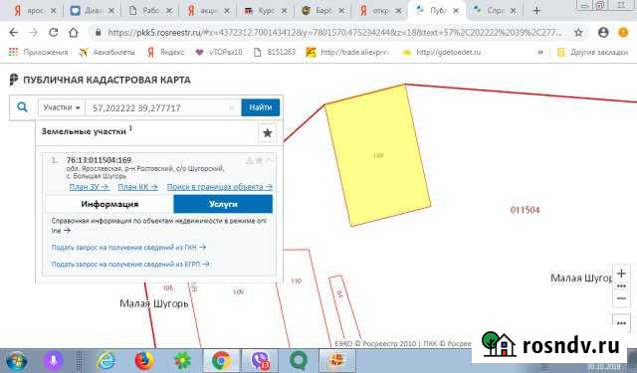Open Firefox from the taskbar
Viewport: 637px width, 373px height.
(144, 360)
